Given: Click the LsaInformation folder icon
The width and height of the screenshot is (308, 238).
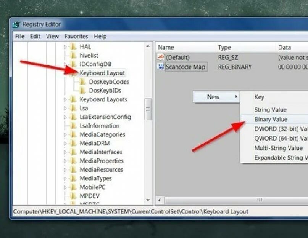Looking at the screenshot, I should click(73, 126).
